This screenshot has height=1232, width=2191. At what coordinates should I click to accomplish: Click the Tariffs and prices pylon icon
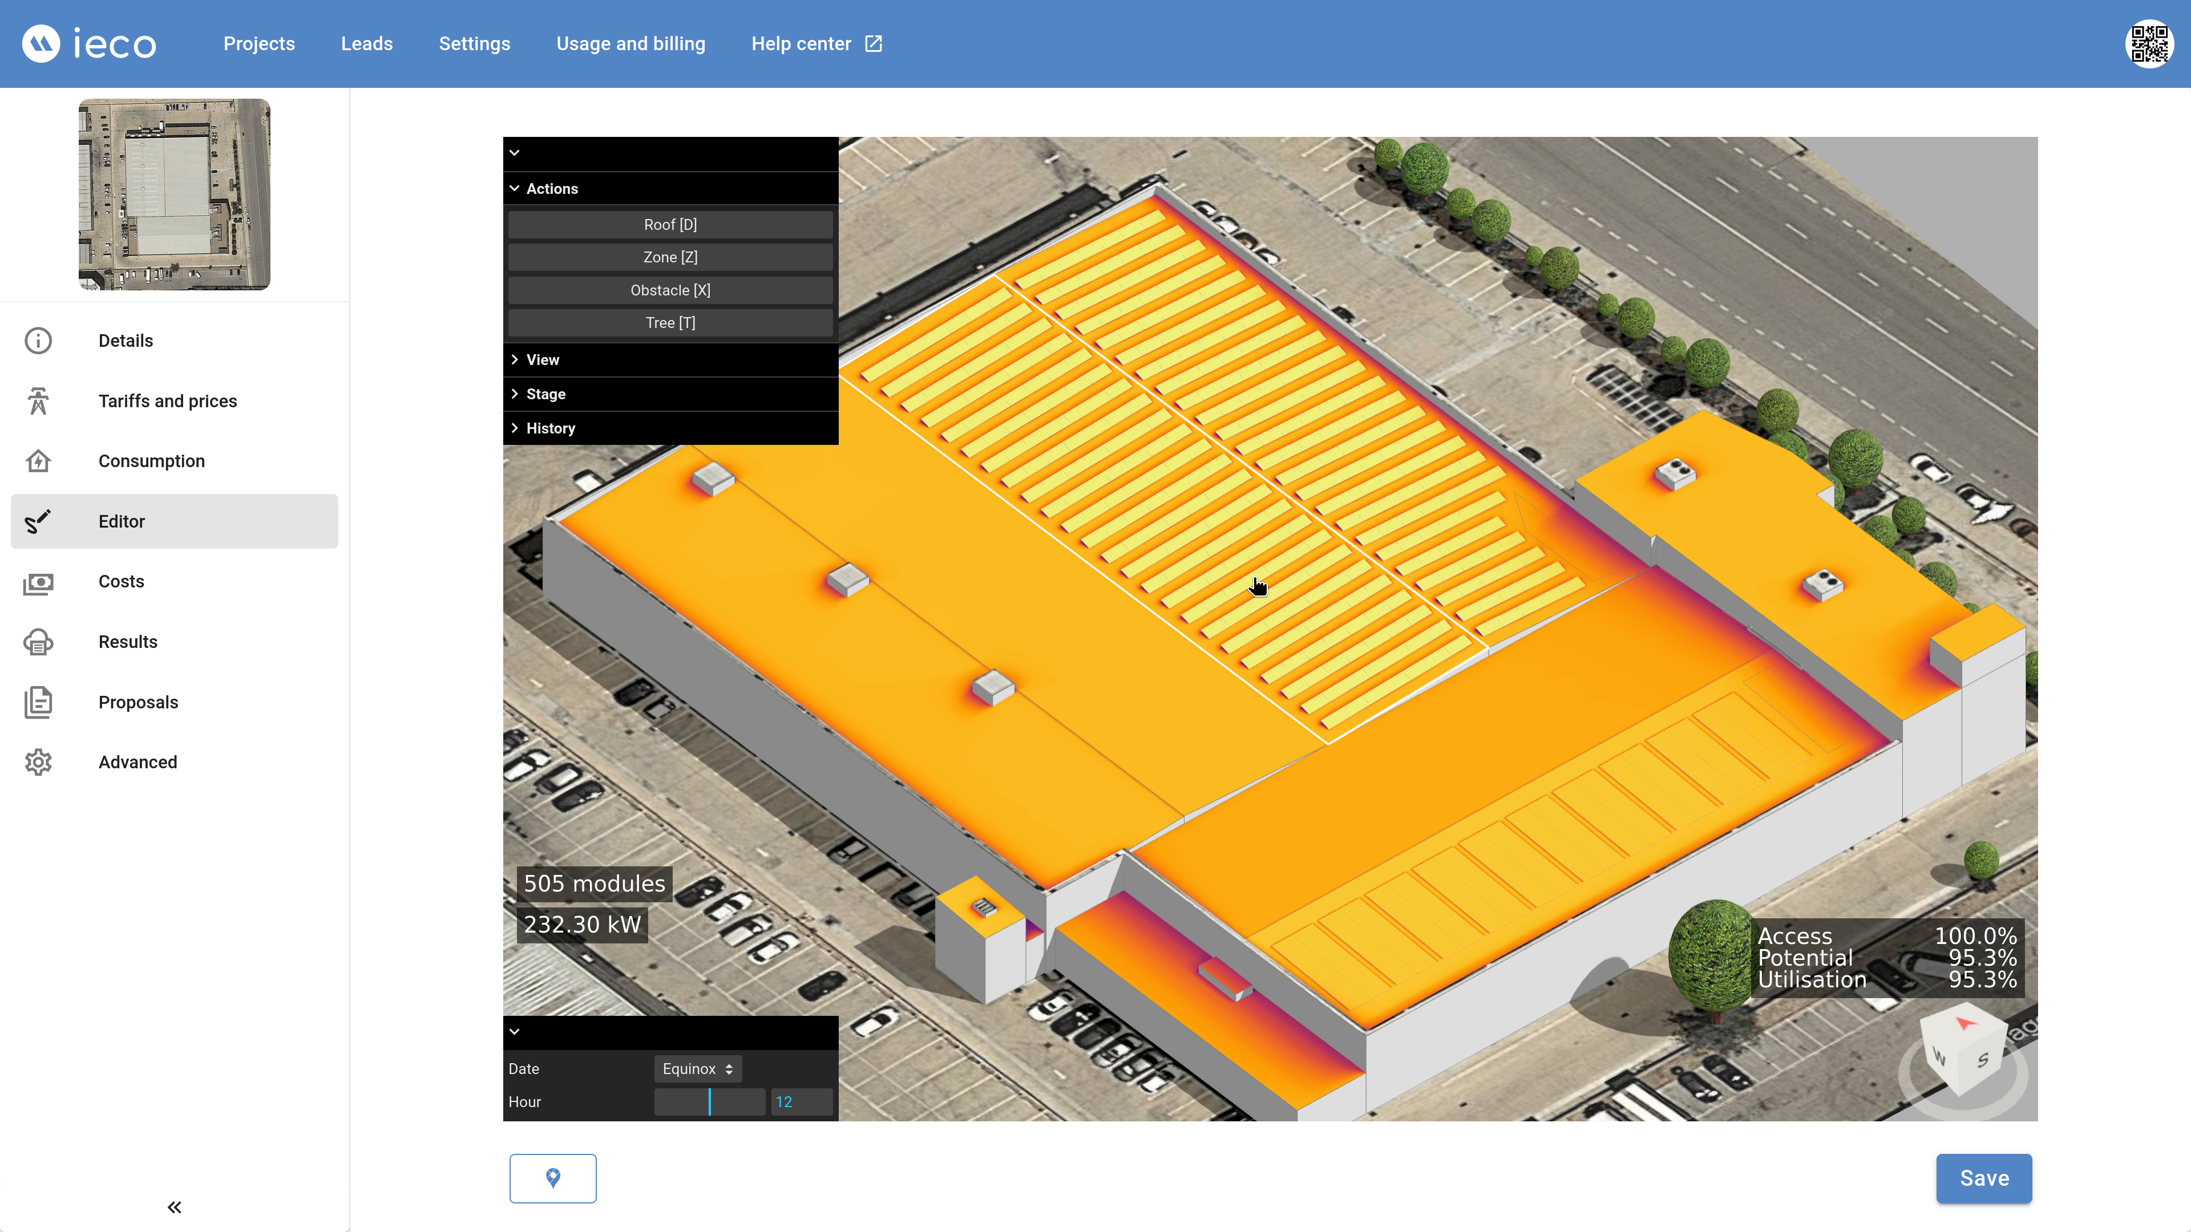click(x=38, y=400)
